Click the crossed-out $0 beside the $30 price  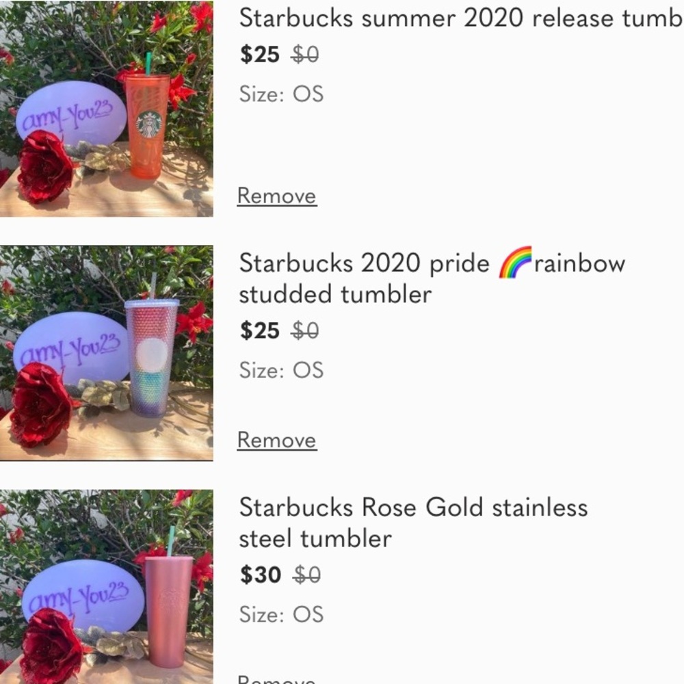306,575
